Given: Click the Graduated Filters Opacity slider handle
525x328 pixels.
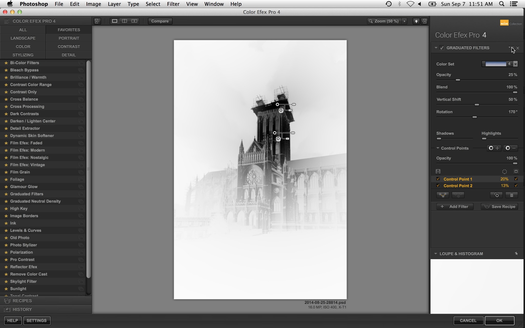Looking at the screenshot, I should [x=458, y=80].
